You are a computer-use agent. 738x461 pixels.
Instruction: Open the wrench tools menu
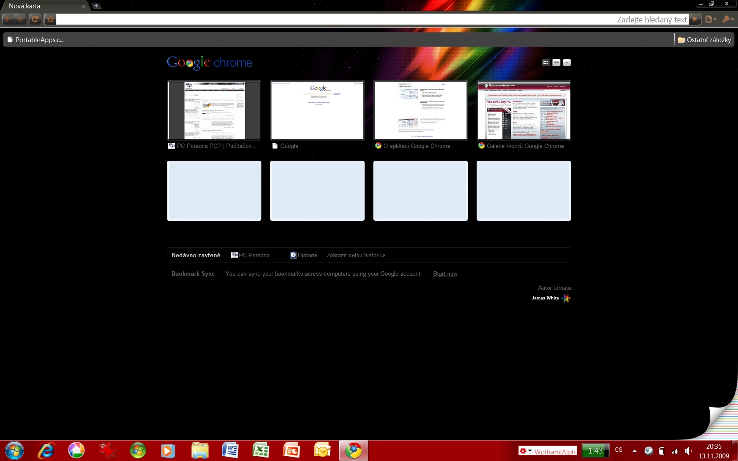[728, 19]
